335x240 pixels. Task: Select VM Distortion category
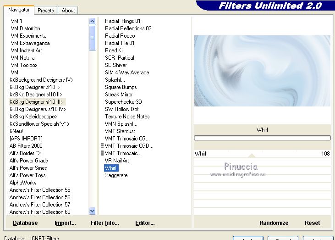pyautogui.click(x=25, y=28)
